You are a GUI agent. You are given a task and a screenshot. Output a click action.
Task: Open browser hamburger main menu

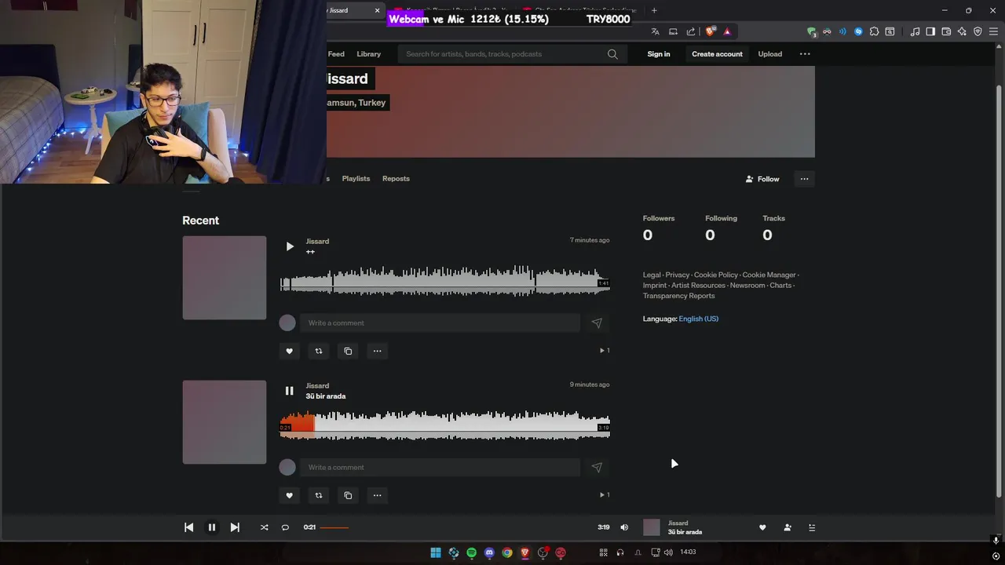pos(994,31)
